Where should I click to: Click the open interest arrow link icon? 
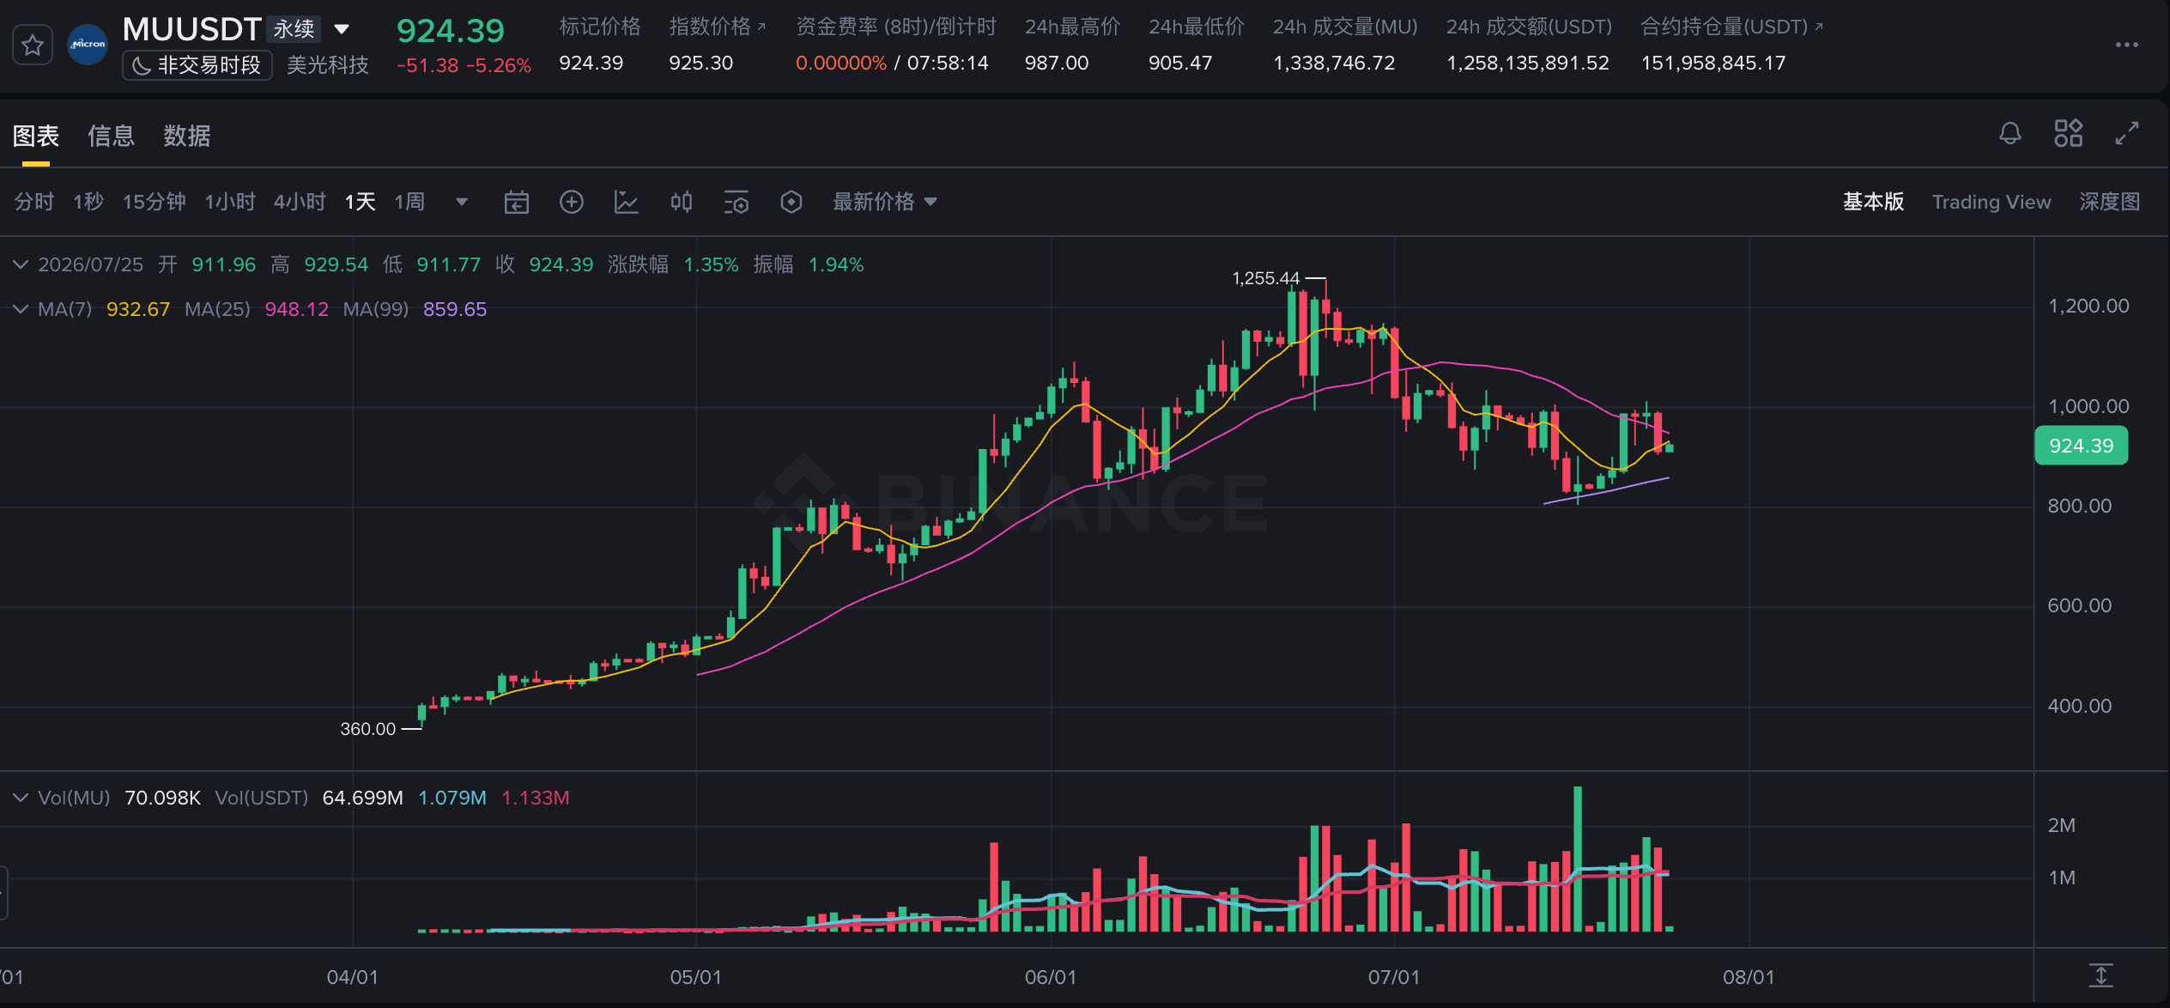pos(1819,27)
